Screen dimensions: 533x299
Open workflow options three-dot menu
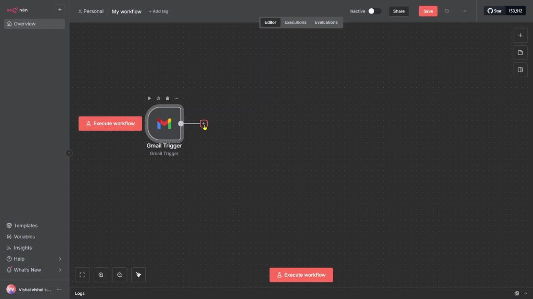tap(464, 11)
